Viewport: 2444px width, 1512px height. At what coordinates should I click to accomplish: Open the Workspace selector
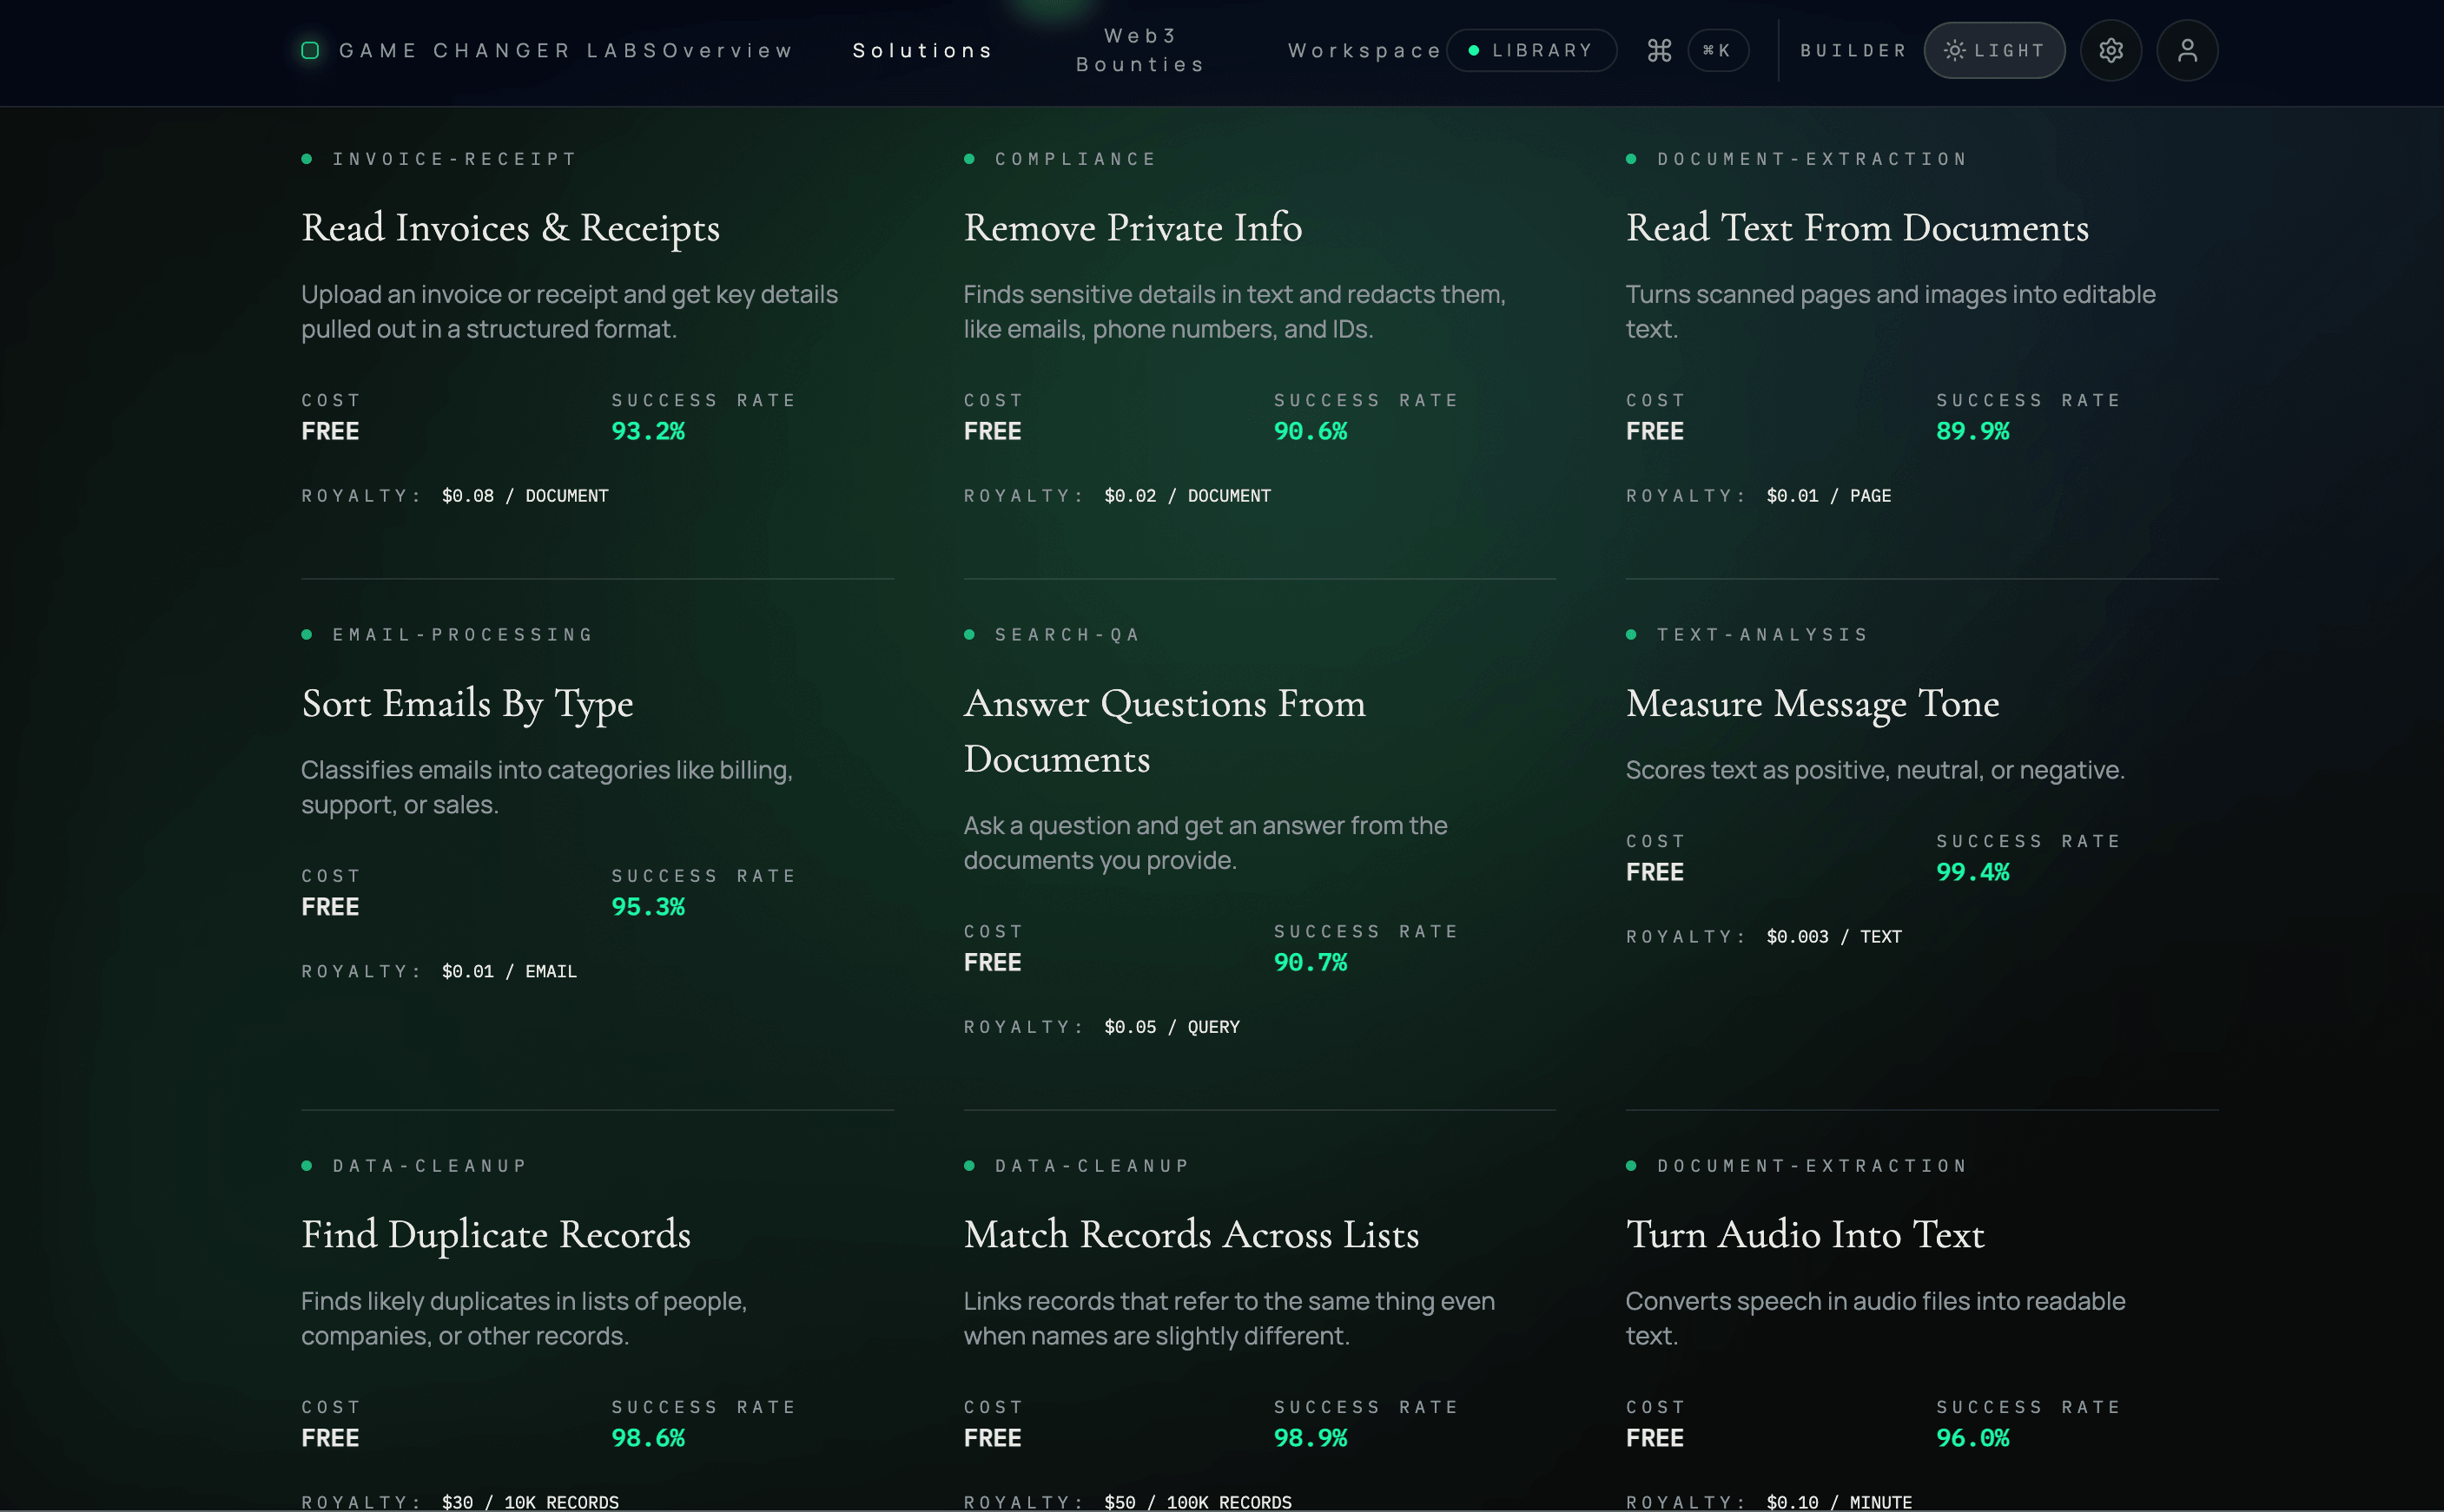(1366, 50)
